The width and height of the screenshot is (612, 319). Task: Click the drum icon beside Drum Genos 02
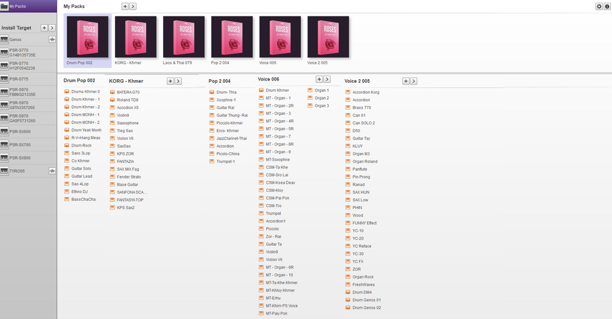pos(348,307)
